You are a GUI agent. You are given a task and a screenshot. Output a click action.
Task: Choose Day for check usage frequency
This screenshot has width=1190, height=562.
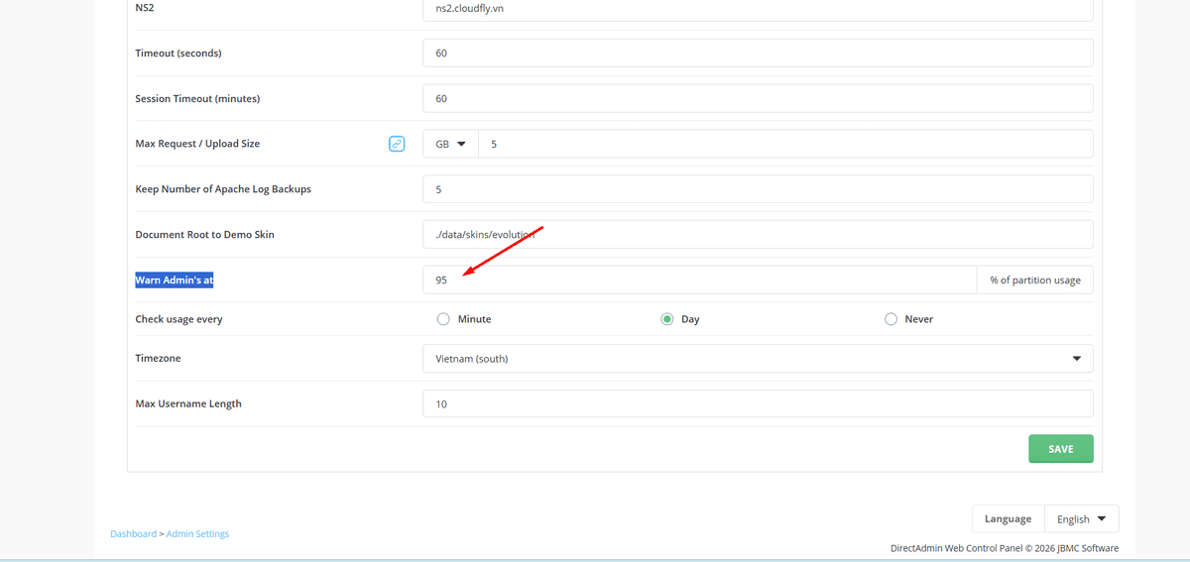667,319
